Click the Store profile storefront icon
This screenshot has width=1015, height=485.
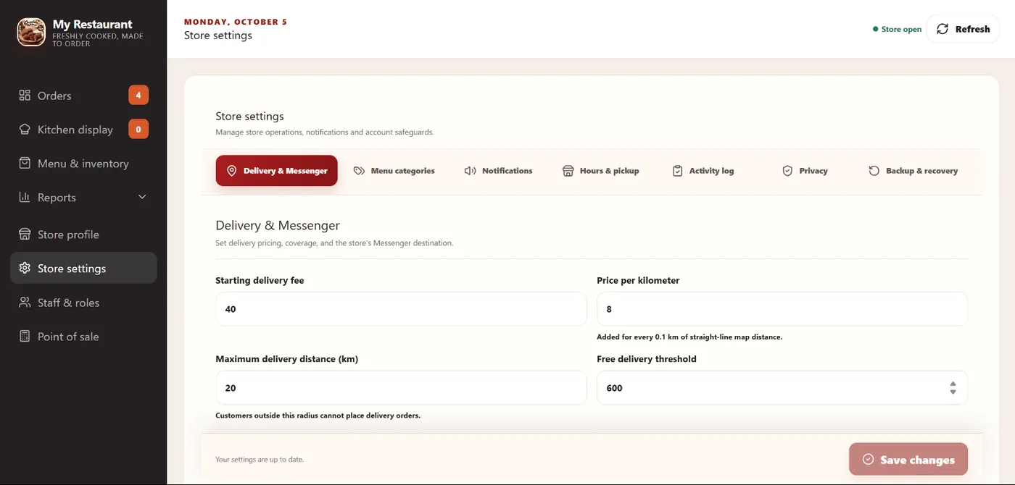[x=25, y=235]
